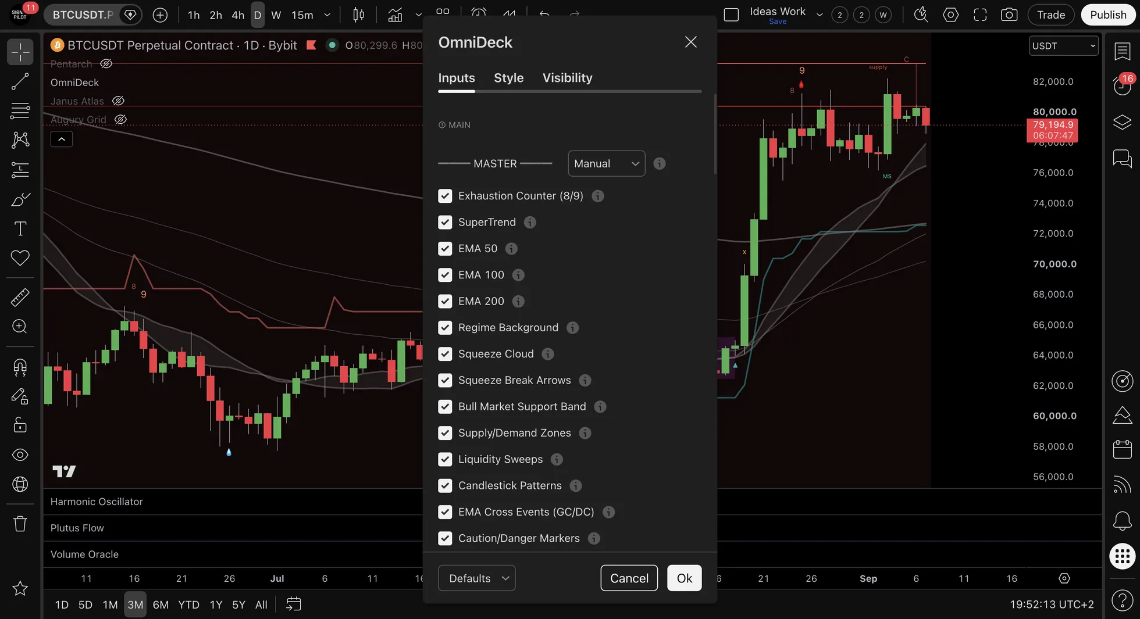Screen dimensions: 1140x619
Task: Uncheck Exhaustion Counter (8/9) checkbox
Action: 445,196
